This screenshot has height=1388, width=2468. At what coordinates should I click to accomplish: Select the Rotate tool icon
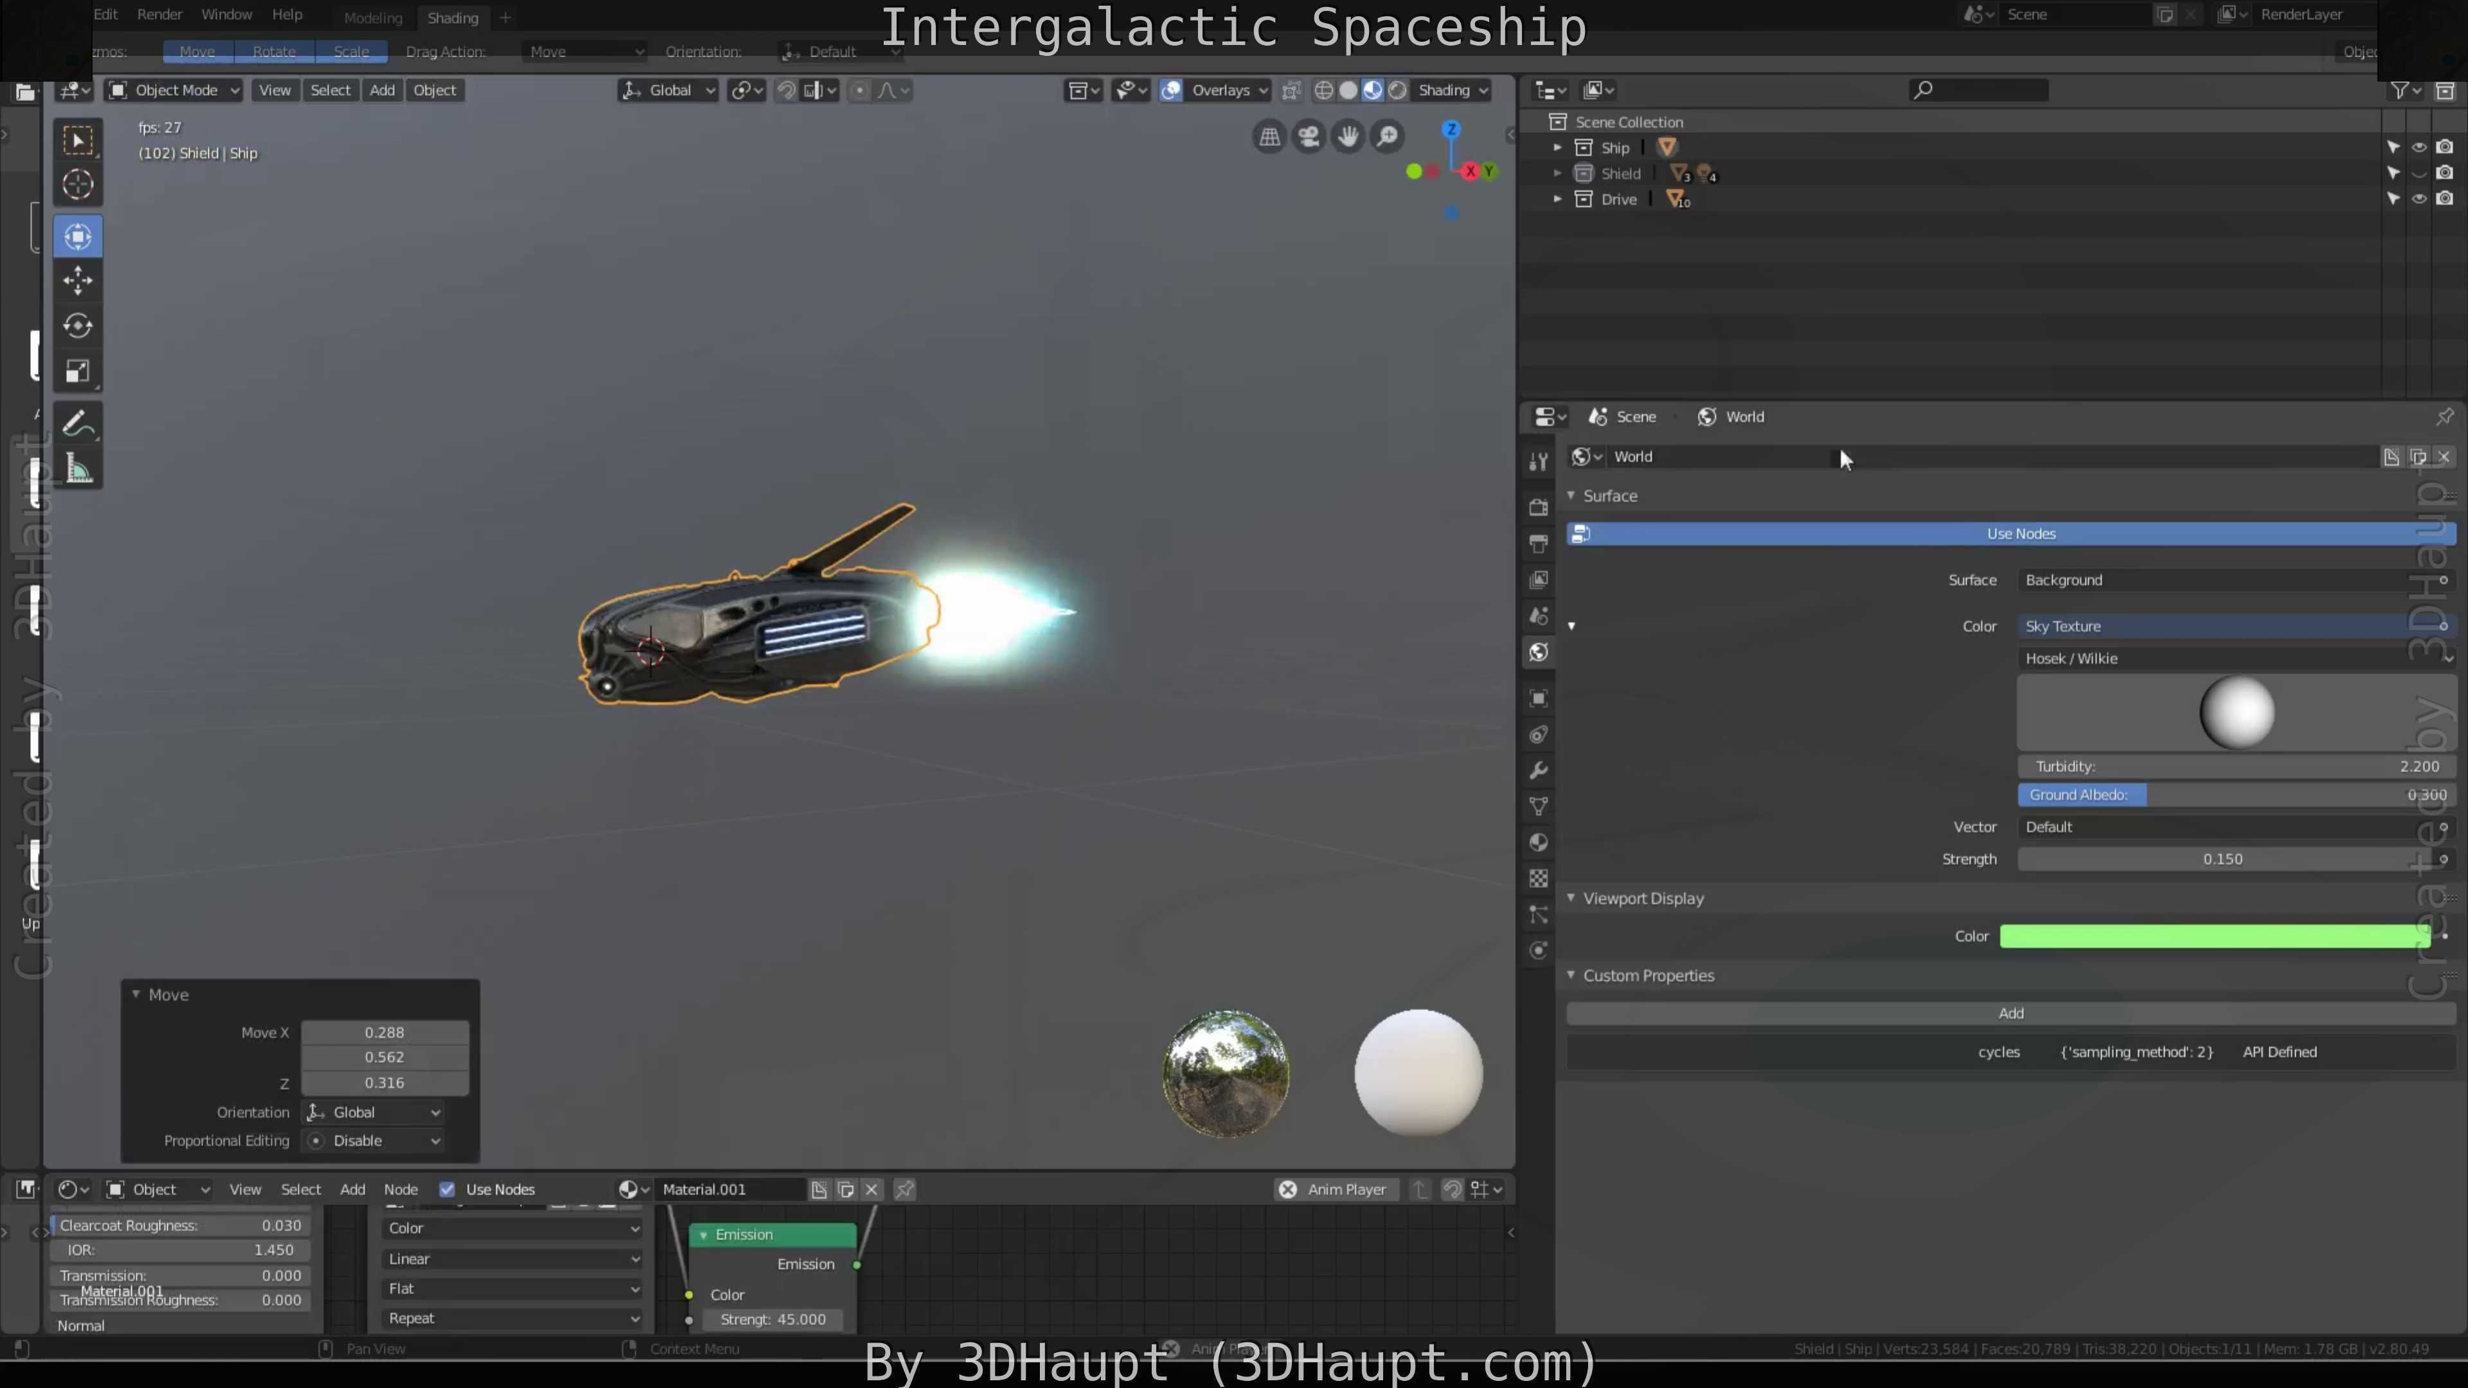tap(78, 326)
